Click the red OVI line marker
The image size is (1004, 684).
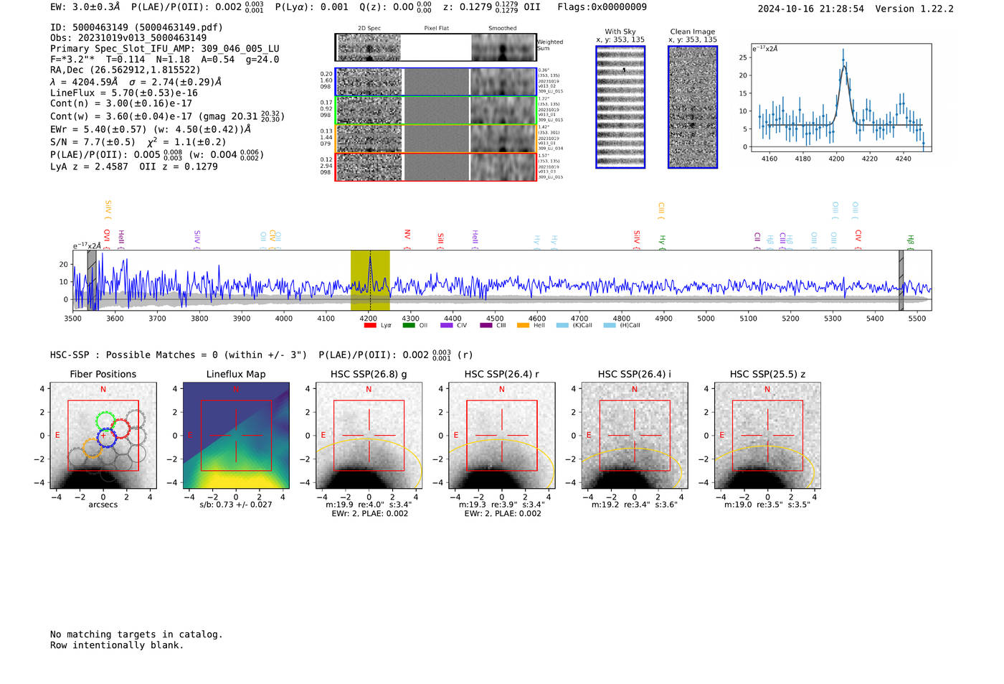click(107, 239)
